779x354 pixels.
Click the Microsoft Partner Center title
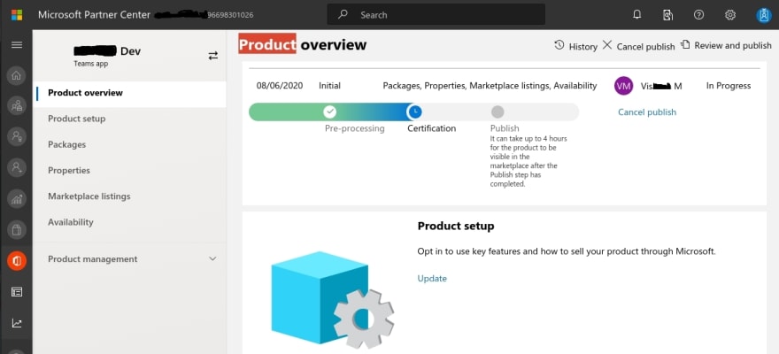(94, 15)
